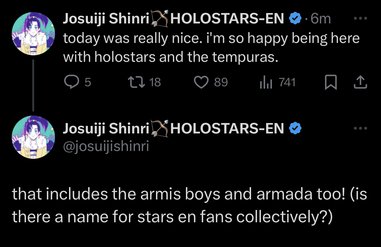Click the verified badge next to 6m
The image size is (381, 247).
point(295,18)
